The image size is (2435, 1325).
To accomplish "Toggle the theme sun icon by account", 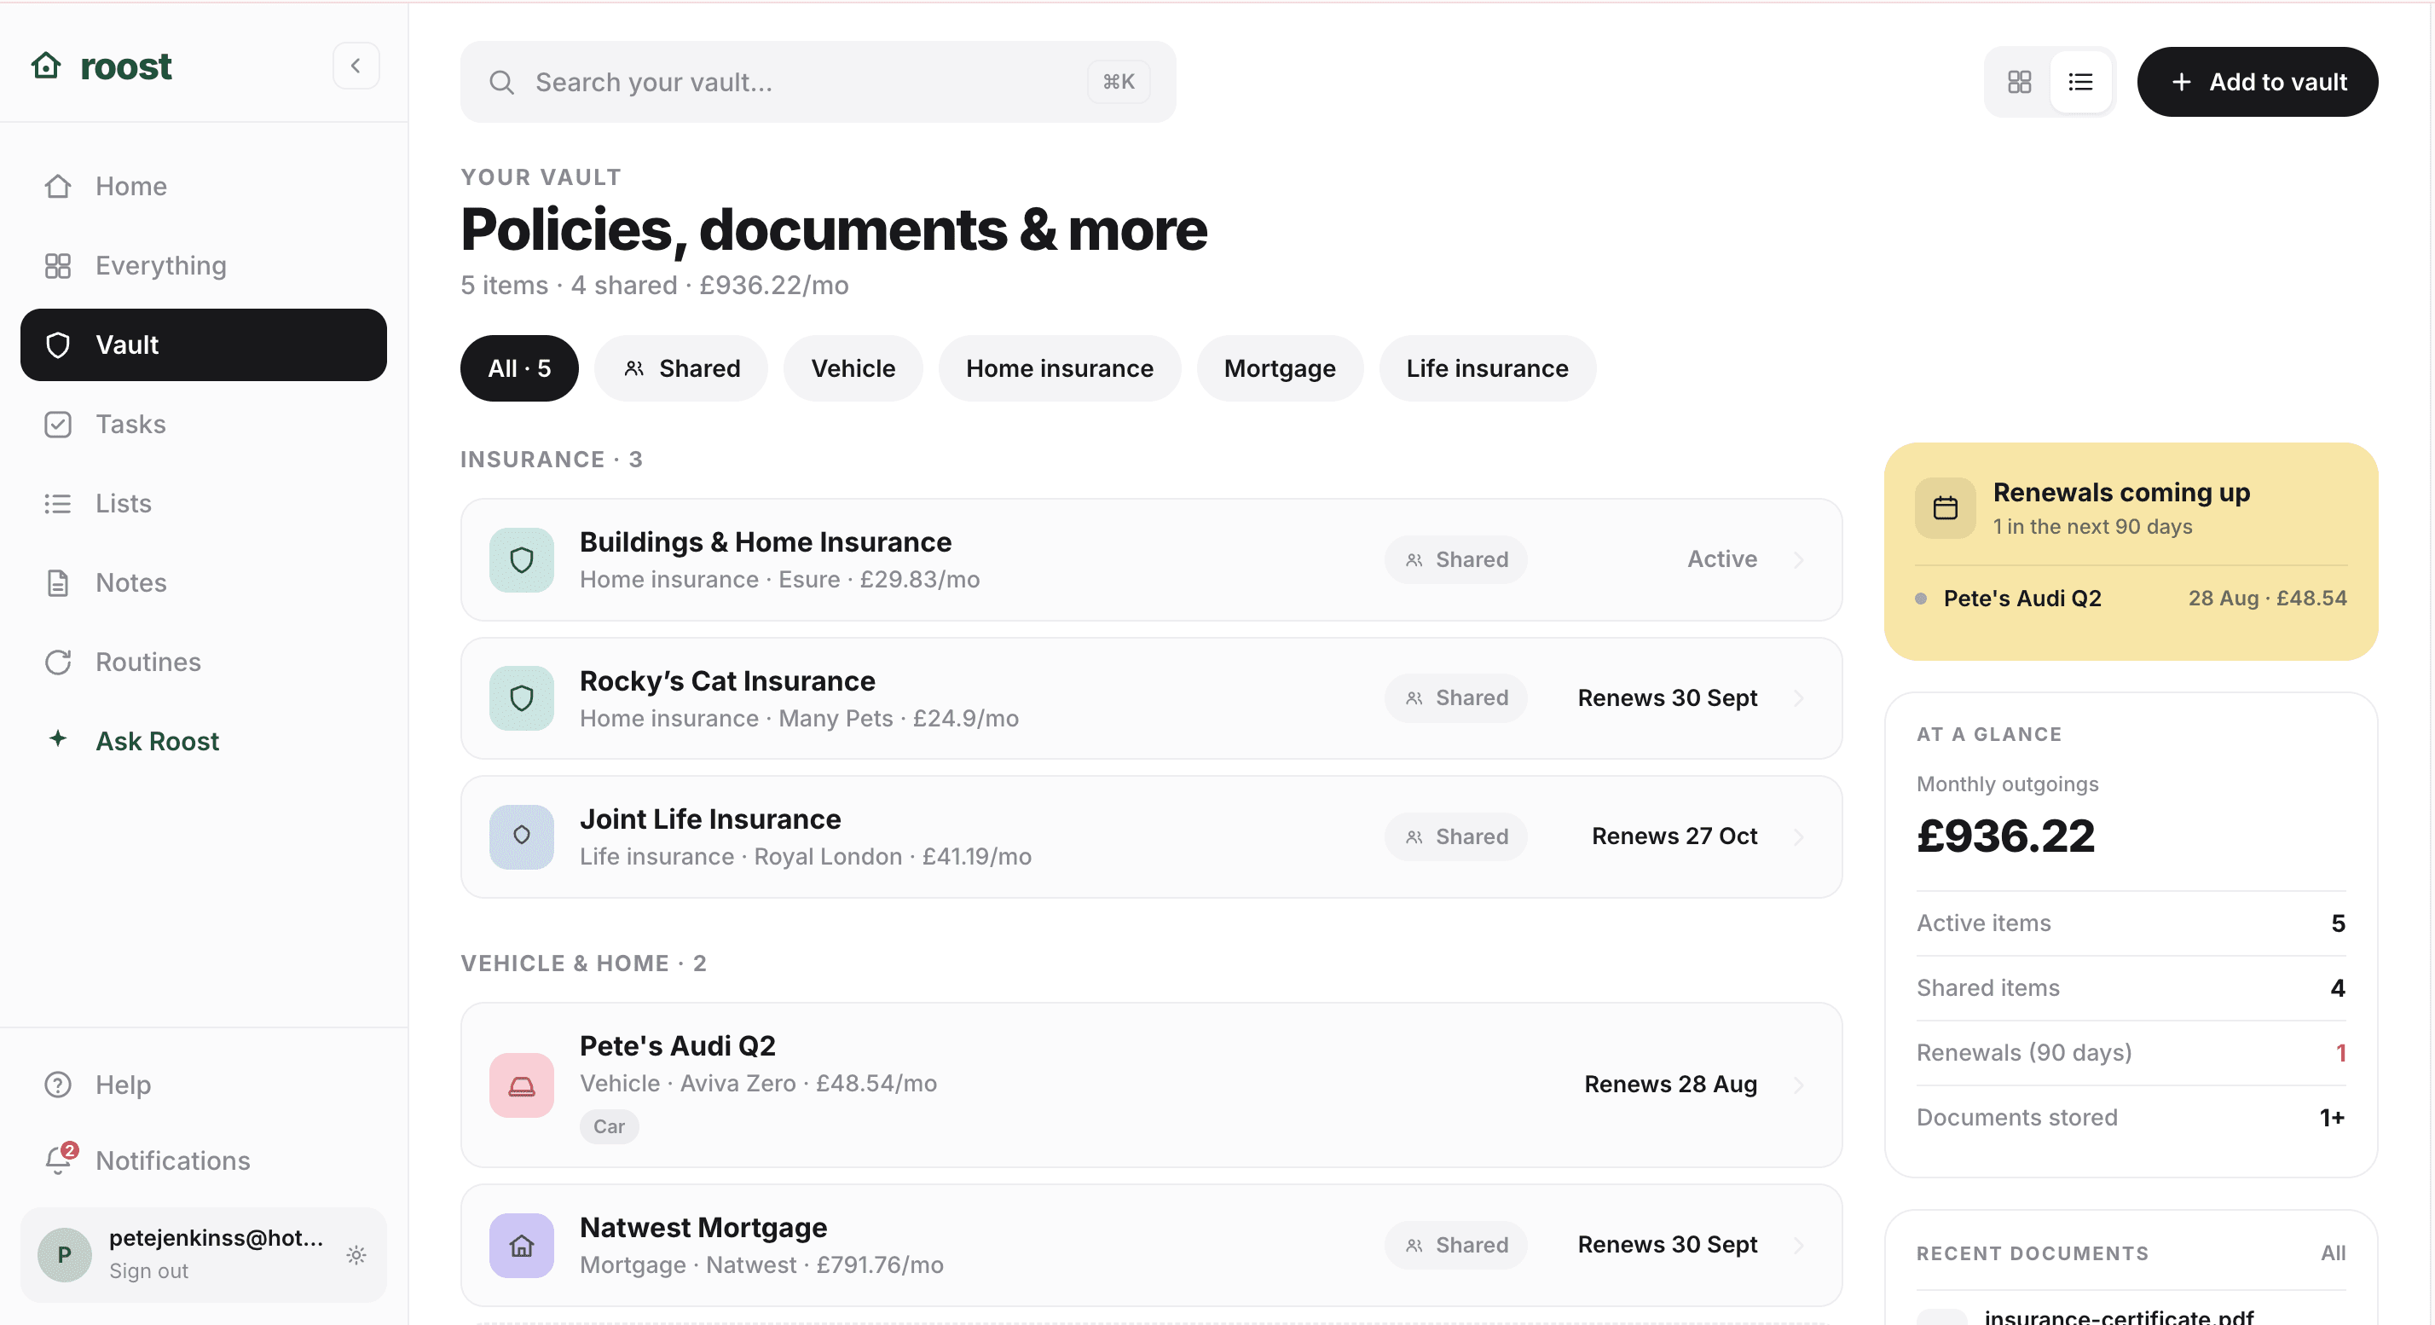I will 356,1255.
